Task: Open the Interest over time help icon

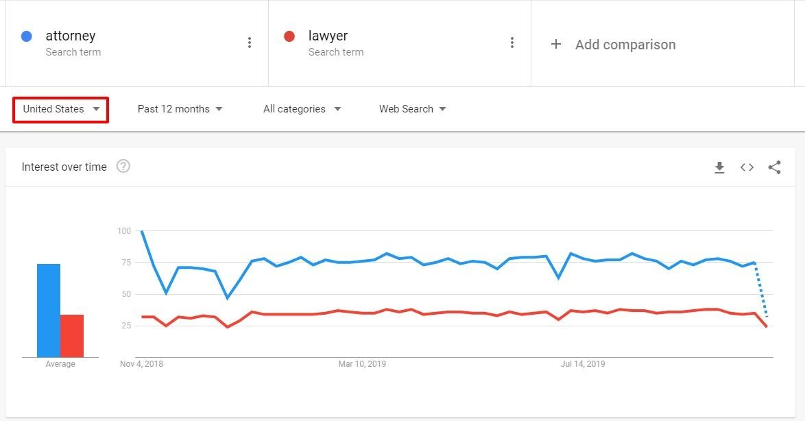Action: tap(123, 167)
